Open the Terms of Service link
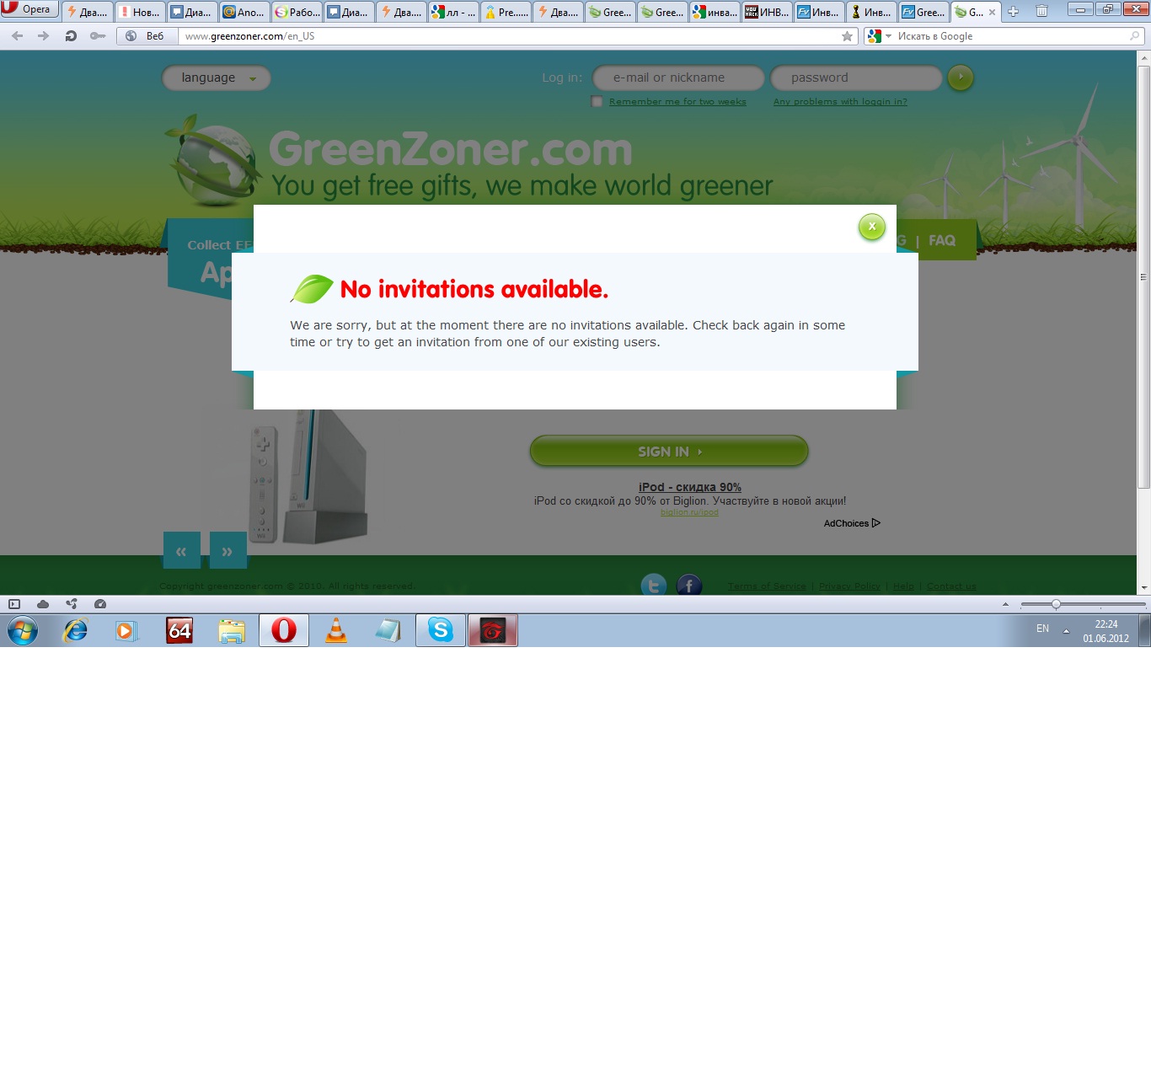 point(767,586)
